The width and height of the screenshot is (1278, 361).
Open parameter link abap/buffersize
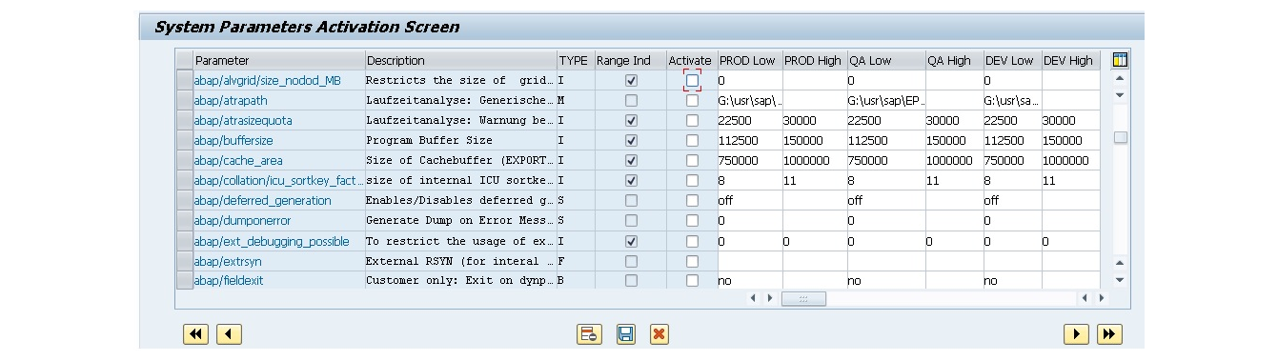[x=233, y=141]
